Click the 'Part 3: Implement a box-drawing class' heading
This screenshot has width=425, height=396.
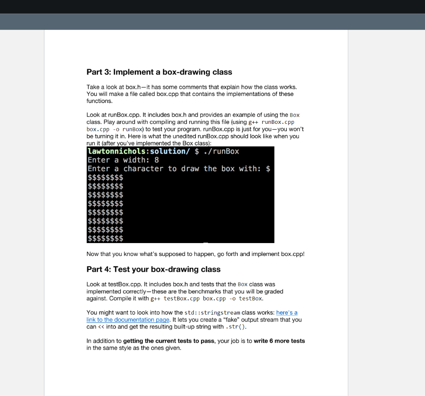[159, 72]
